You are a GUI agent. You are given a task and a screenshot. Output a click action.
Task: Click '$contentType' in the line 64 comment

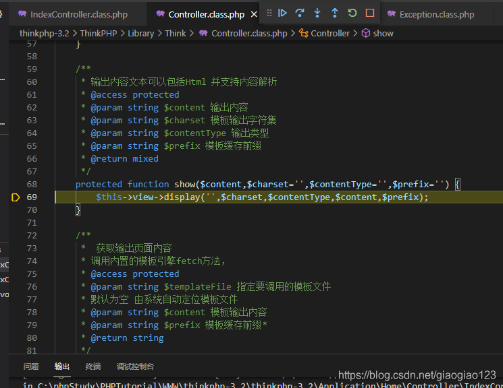(195, 133)
